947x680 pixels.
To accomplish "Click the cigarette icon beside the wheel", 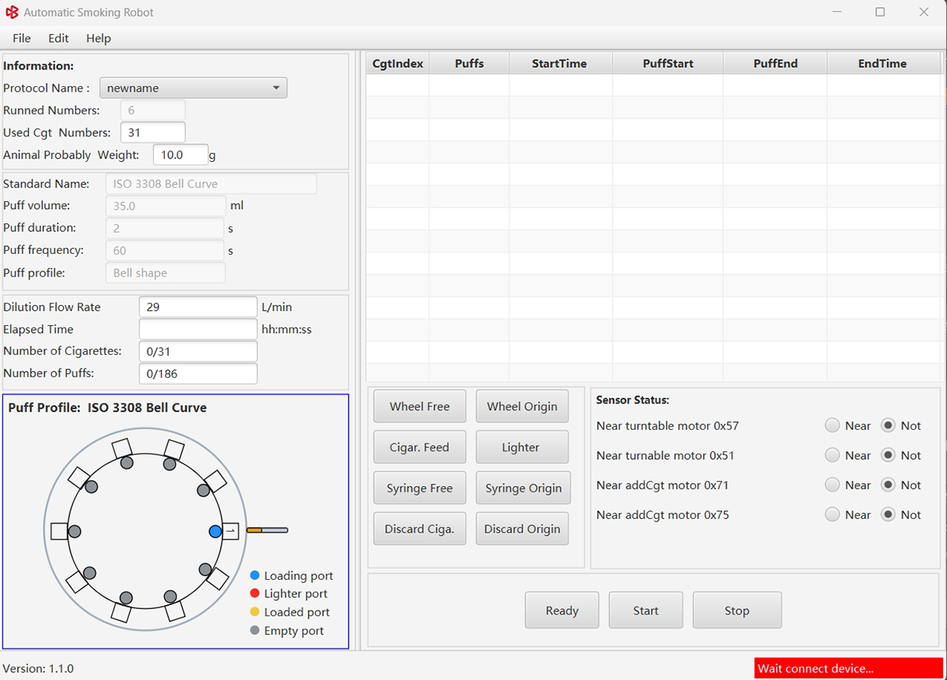I will tap(267, 530).
